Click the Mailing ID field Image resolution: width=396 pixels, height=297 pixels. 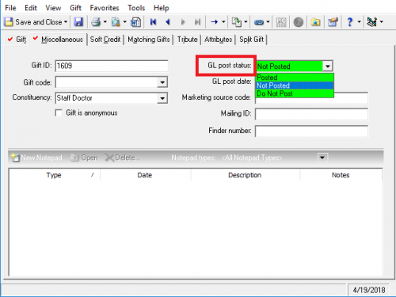311,114
